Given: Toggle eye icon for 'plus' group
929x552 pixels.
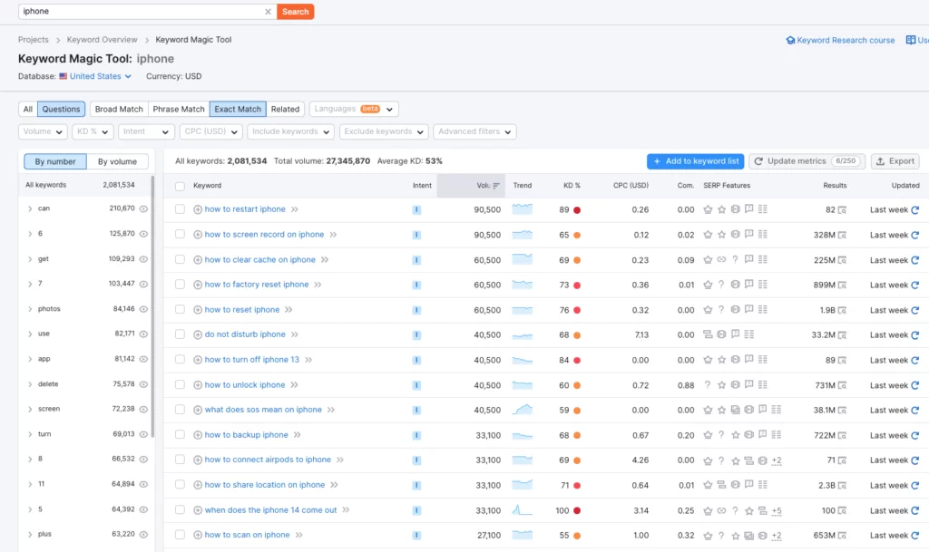Looking at the screenshot, I should pyautogui.click(x=143, y=534).
